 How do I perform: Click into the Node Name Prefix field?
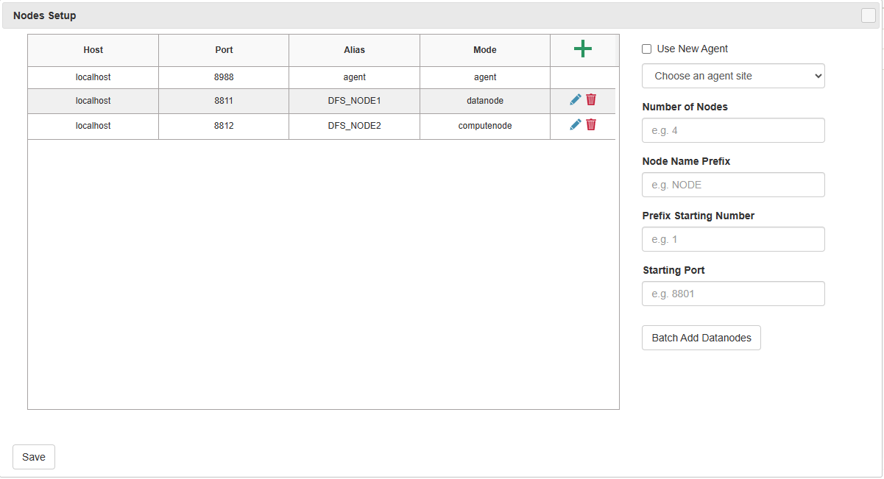coord(733,185)
